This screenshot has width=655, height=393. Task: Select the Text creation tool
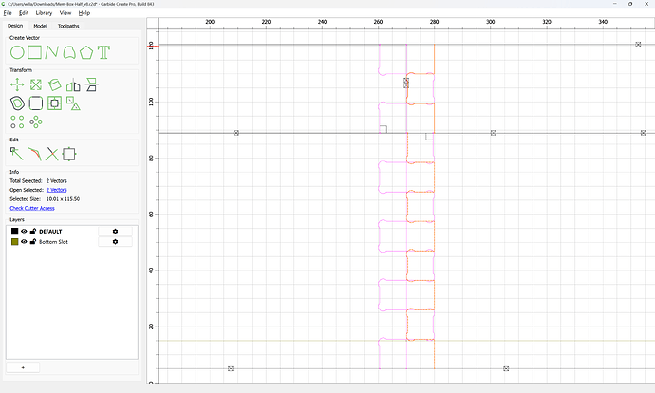(103, 52)
